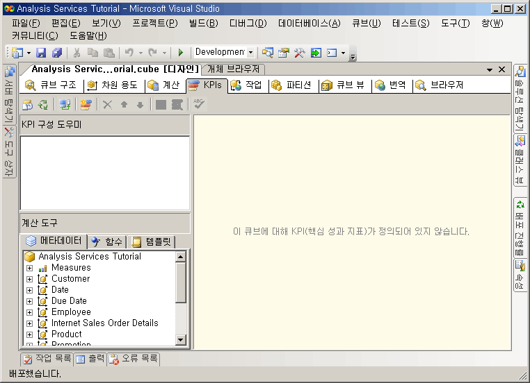
Task: Expand the Customer dimension node
Action: tap(30, 280)
